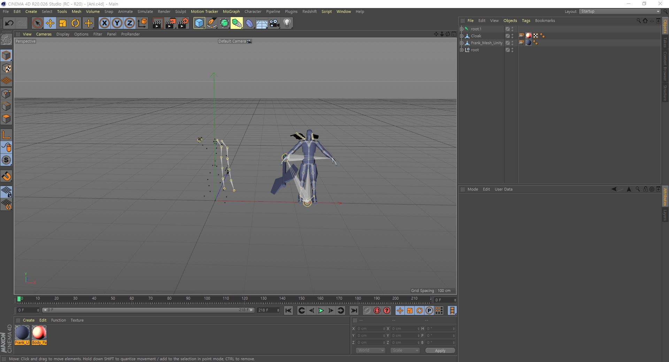This screenshot has height=362, width=669.
Task: Open Scale mode dropdown in coordinates
Action: point(405,351)
